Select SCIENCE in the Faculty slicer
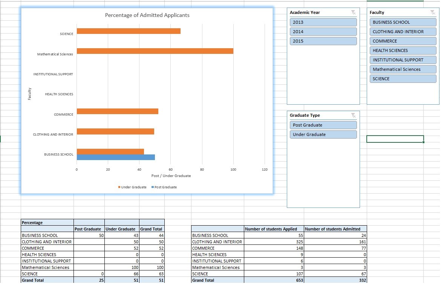 (403, 79)
